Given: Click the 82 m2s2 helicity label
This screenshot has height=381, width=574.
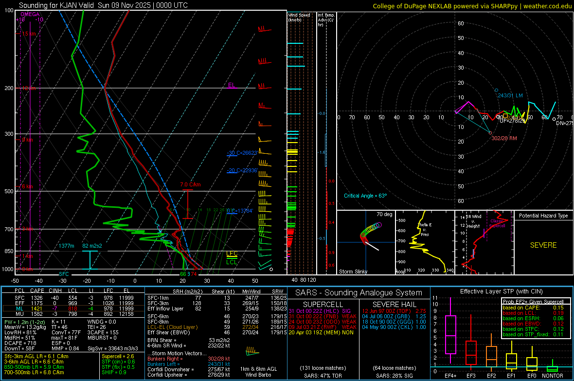Looking at the screenshot, I should coord(92,246).
